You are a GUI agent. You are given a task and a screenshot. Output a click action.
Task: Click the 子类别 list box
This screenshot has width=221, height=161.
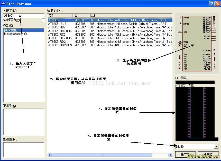24,122
